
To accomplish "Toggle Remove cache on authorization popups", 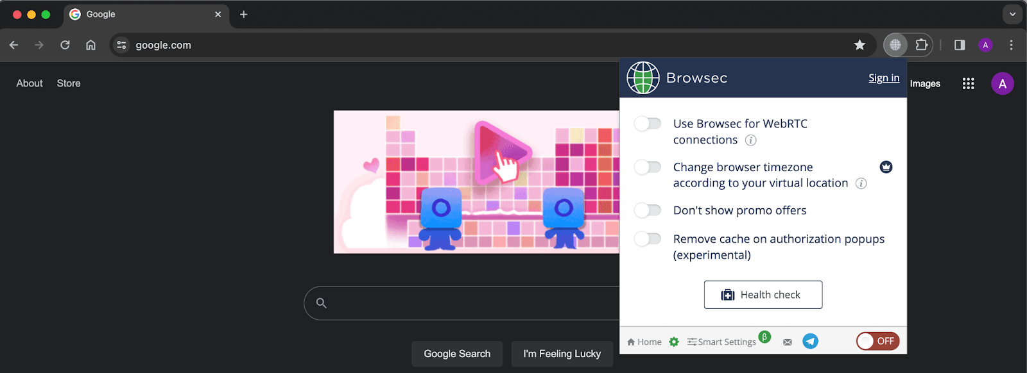I will pos(648,239).
